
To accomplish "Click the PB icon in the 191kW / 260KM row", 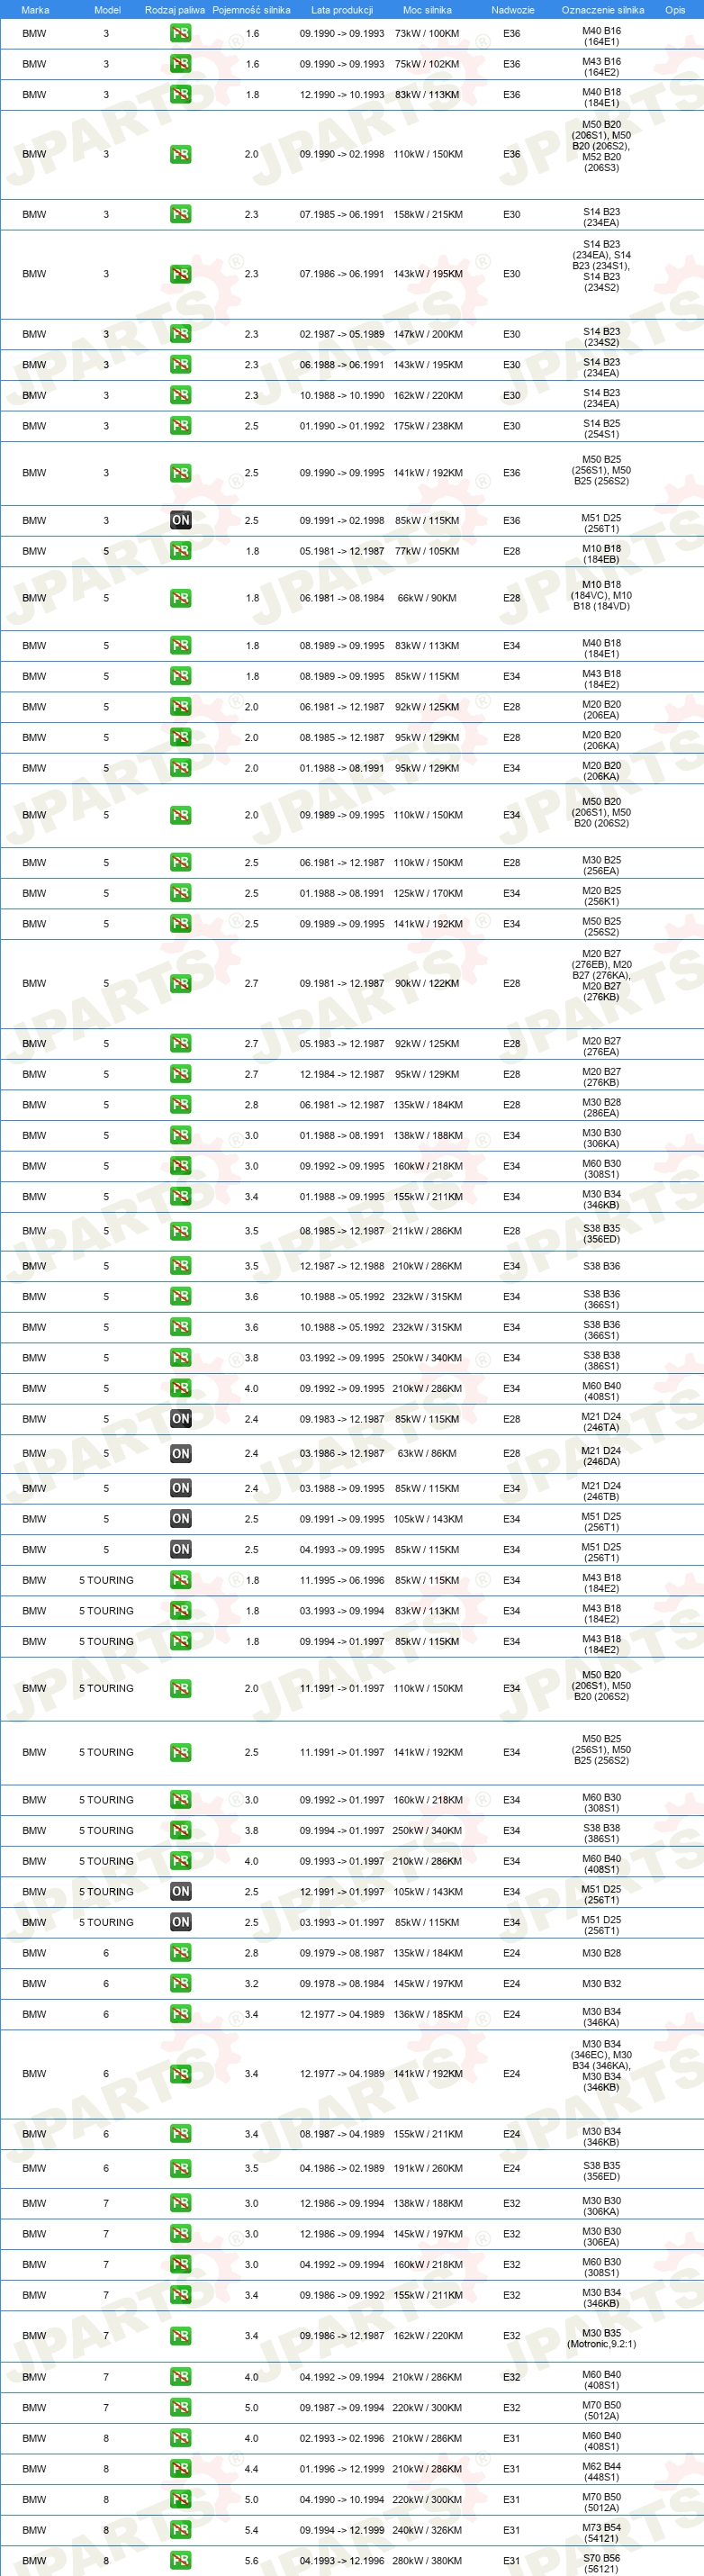I will point(180,2168).
